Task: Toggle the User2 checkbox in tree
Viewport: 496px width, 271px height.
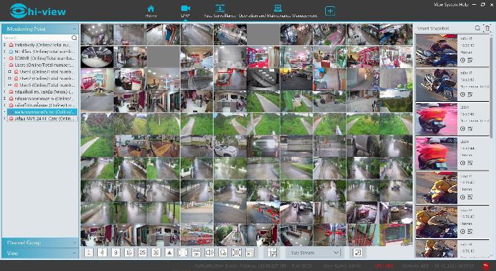Action: 10,78
